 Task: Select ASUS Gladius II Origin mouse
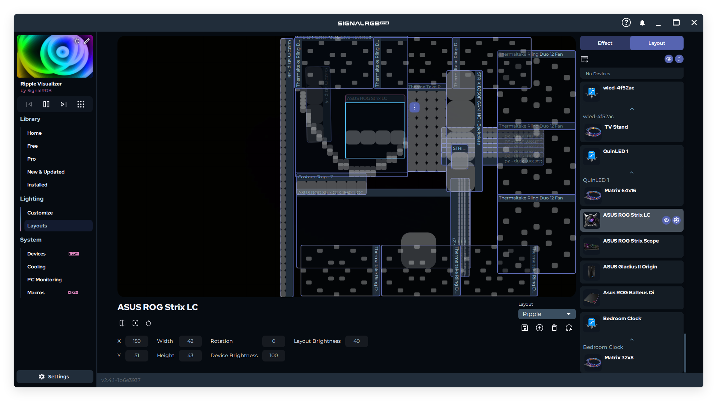coord(632,272)
